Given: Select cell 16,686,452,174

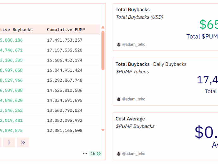Looking at the screenshot, I should click(65, 60).
